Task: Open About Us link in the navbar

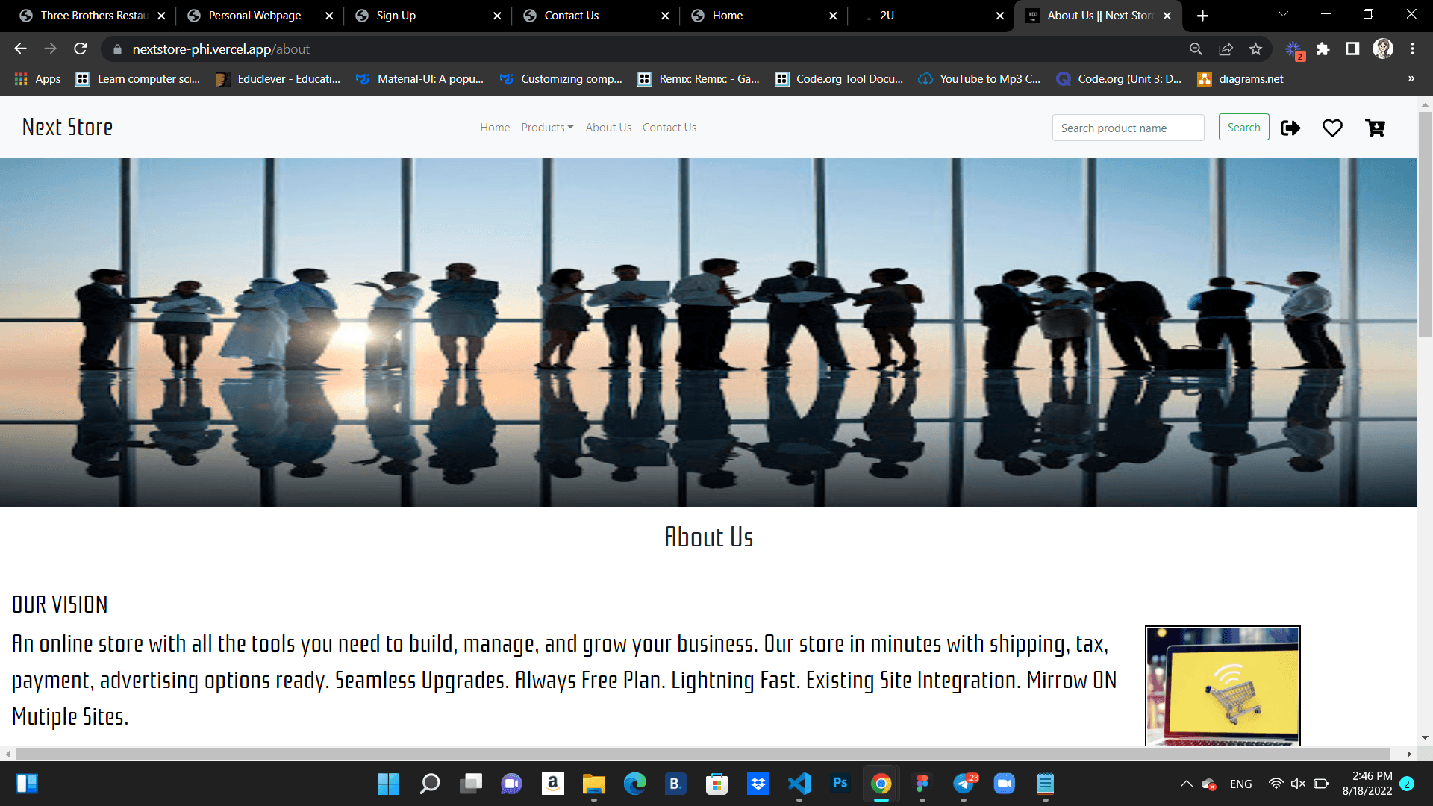Action: (x=608, y=128)
